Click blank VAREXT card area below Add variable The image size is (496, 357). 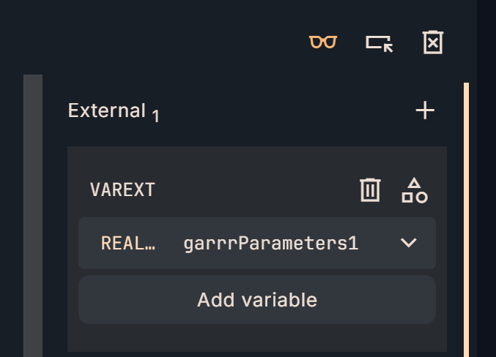point(256,338)
